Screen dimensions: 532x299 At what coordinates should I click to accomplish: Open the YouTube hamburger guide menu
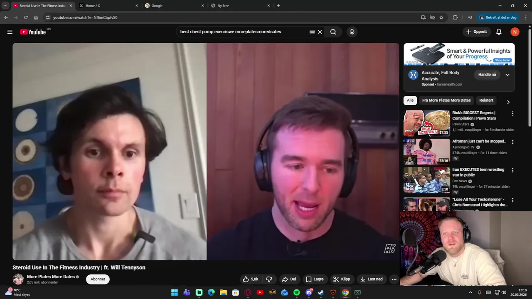point(10,32)
